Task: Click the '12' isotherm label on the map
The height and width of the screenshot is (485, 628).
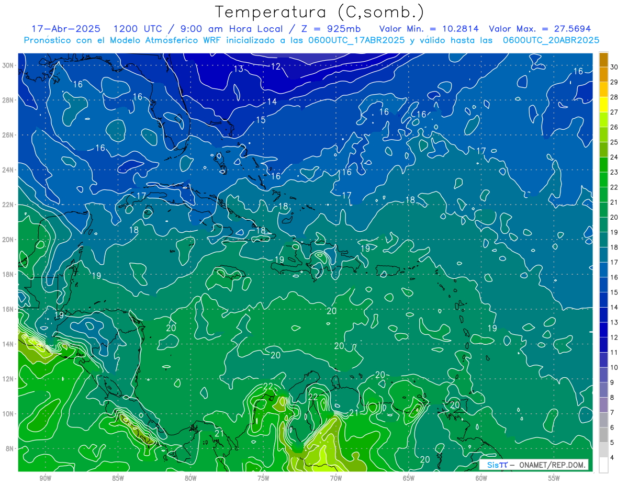Action: pos(276,66)
